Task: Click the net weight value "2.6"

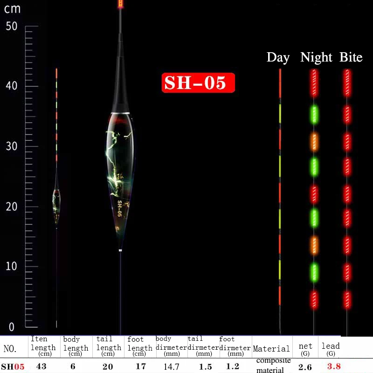Action: (305, 367)
